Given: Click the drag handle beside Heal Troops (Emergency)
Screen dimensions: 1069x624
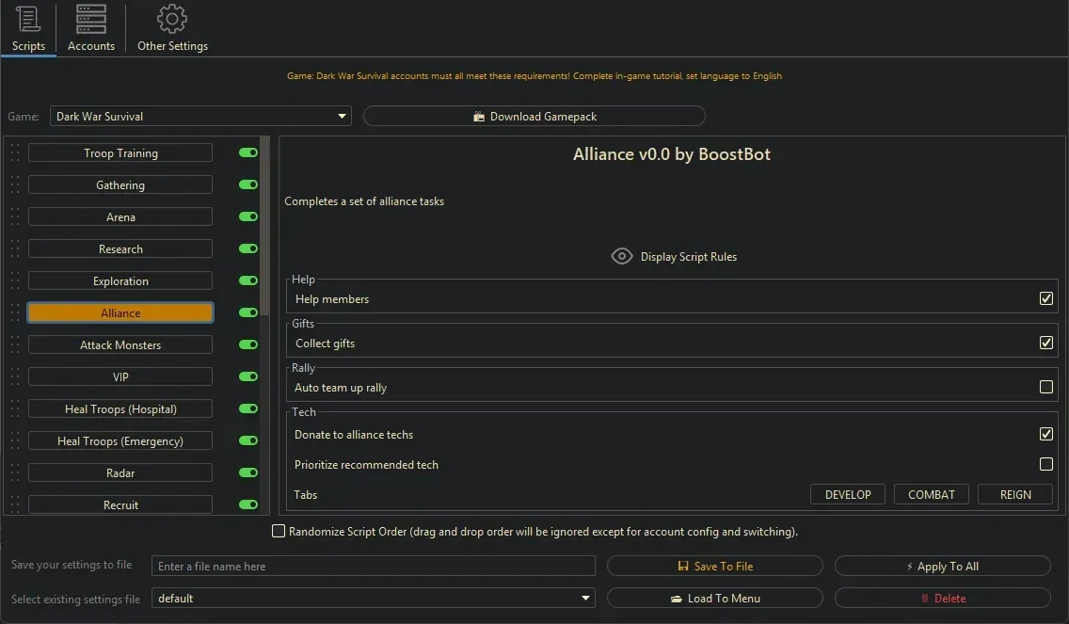Looking at the screenshot, I should 15,441.
